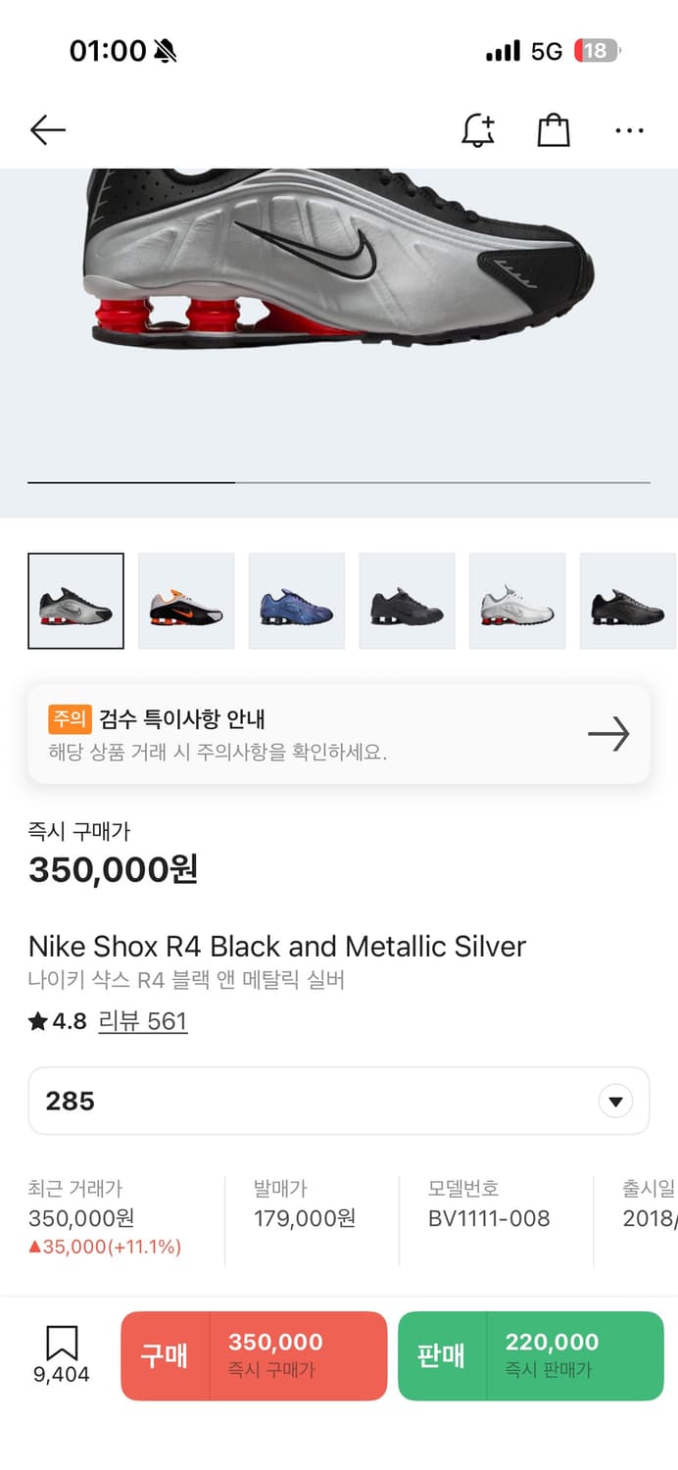Open inspection notice arrow
Viewport: 678px width, 1470px height.
pos(608,734)
